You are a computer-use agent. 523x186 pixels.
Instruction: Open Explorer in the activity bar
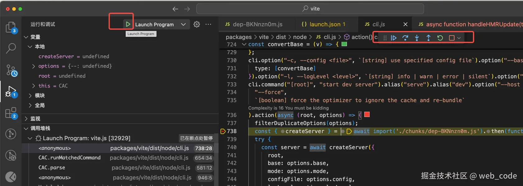coord(11,27)
